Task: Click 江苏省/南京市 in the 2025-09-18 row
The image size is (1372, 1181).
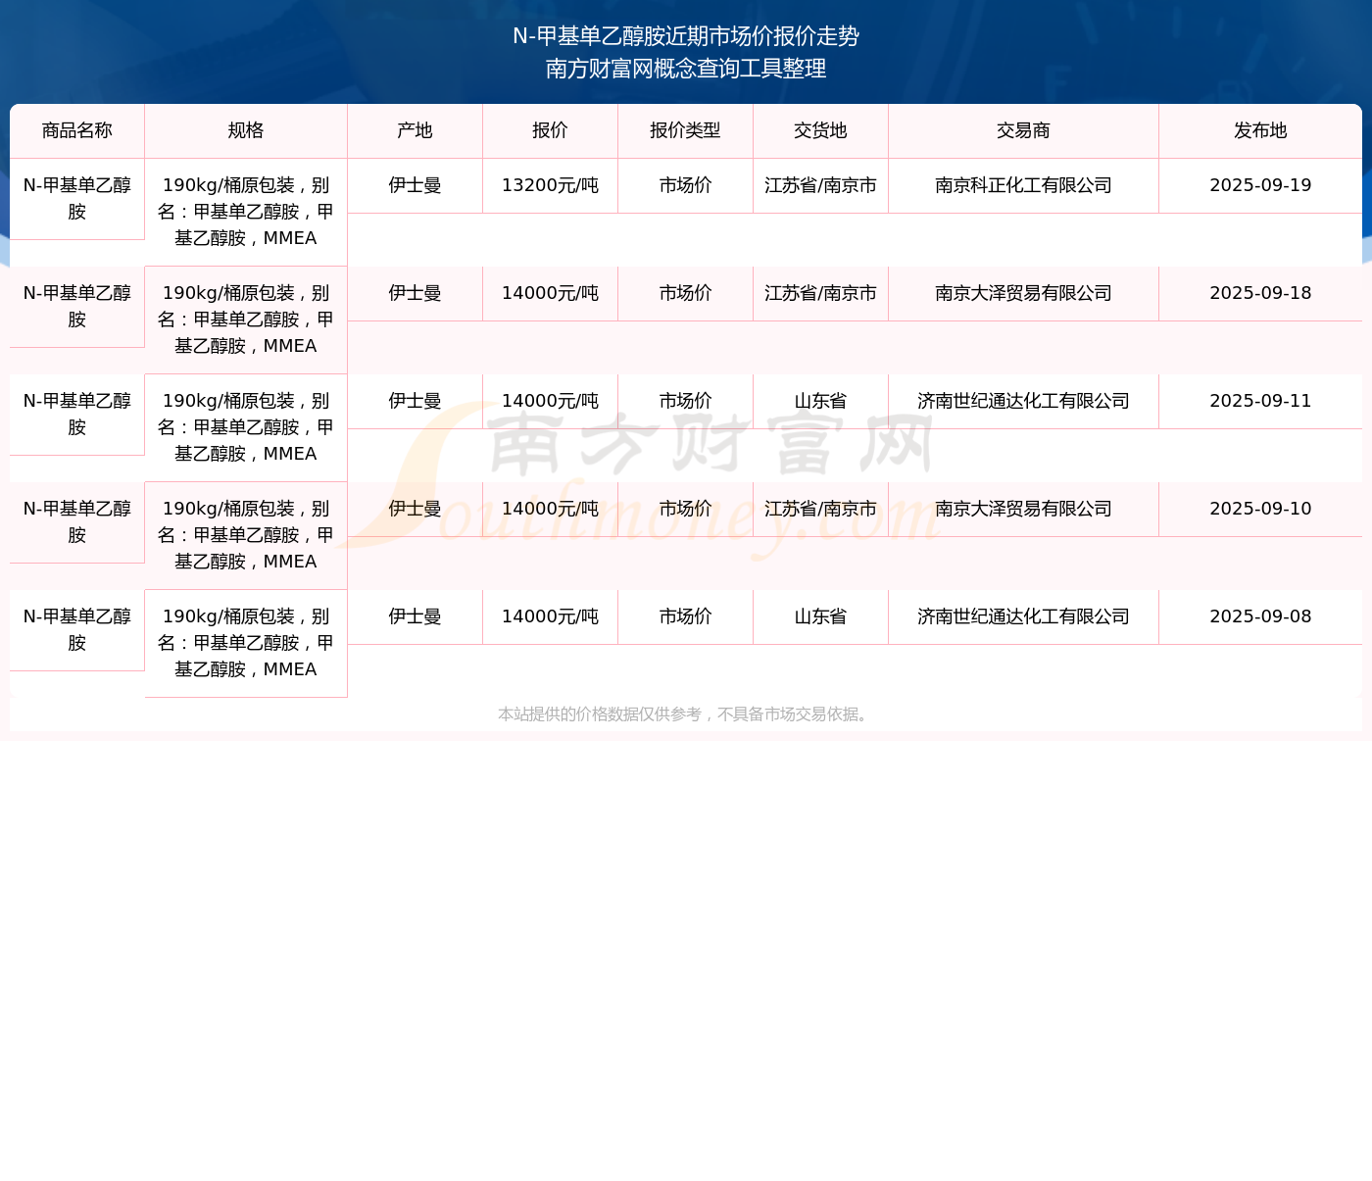Action: coord(821,293)
